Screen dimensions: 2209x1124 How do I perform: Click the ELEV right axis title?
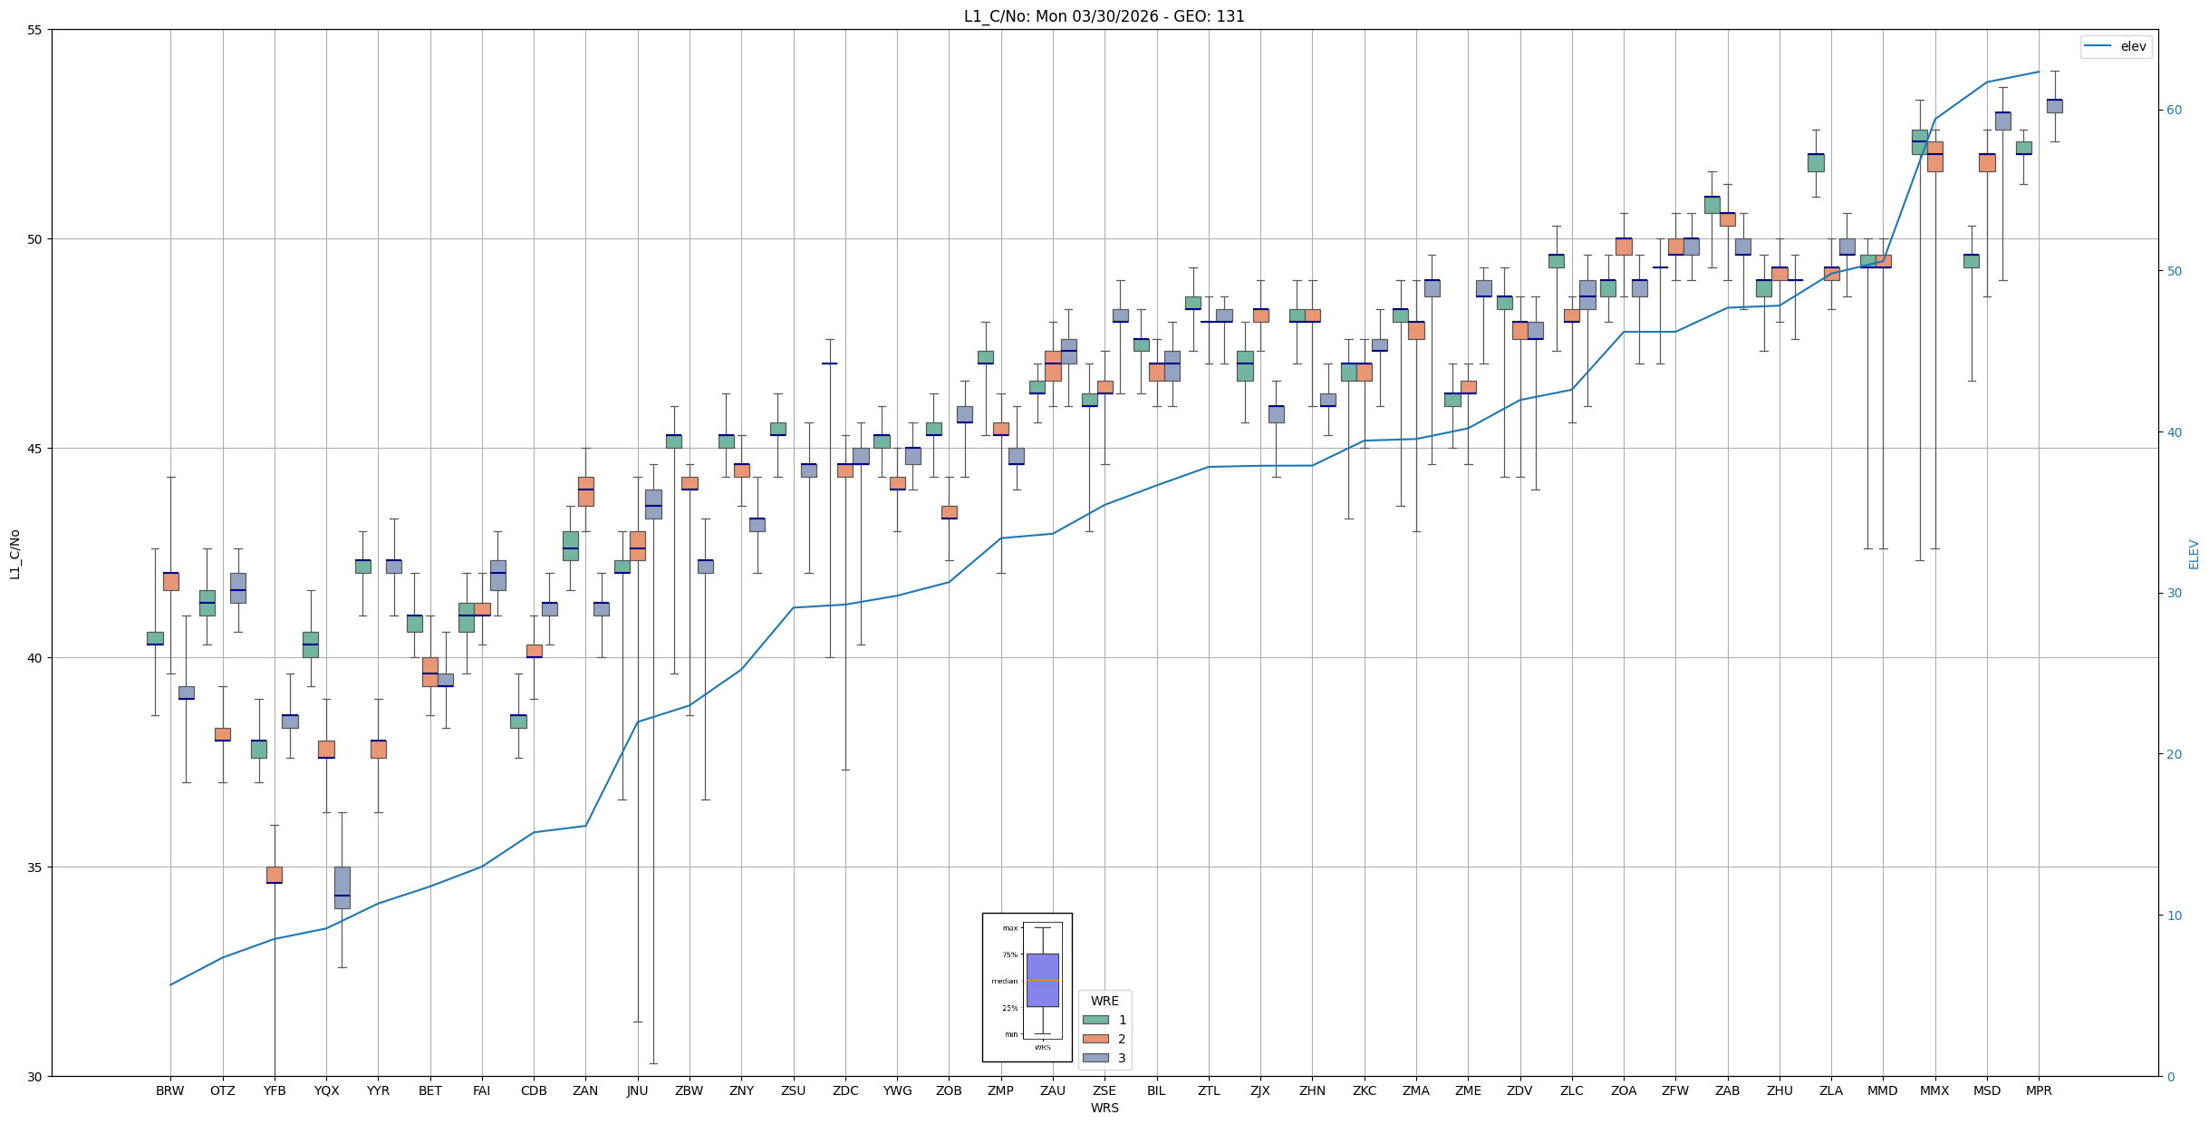[x=2194, y=554]
